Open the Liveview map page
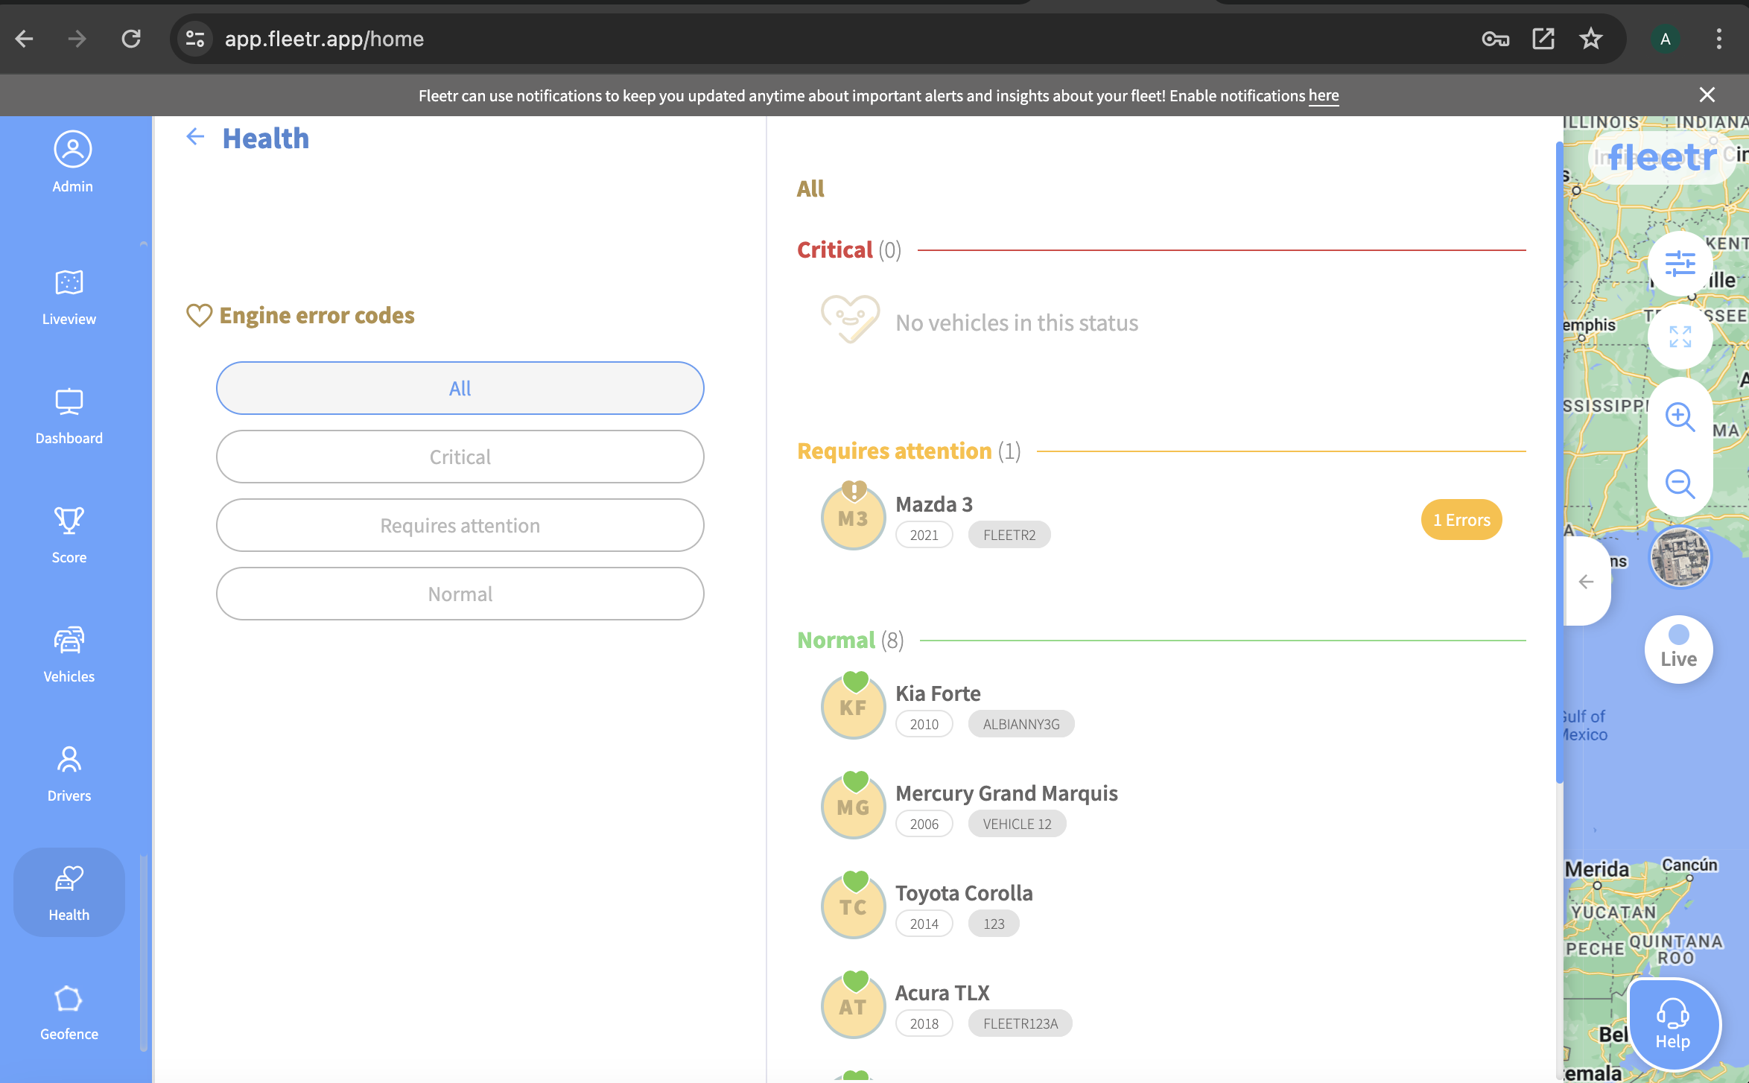Image resolution: width=1749 pixels, height=1083 pixels. pyautogui.click(x=69, y=297)
